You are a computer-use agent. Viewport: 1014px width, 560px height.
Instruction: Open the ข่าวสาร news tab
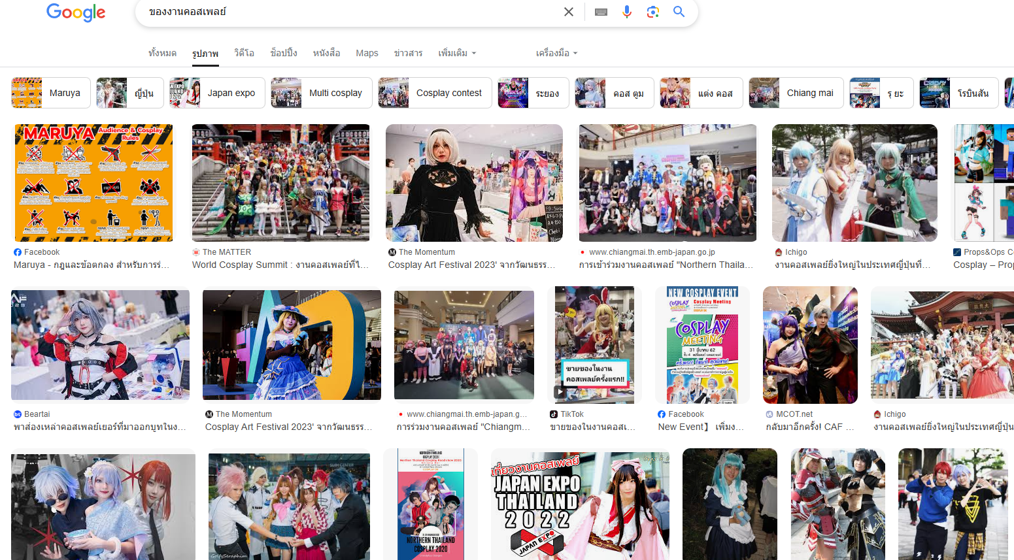click(x=408, y=53)
